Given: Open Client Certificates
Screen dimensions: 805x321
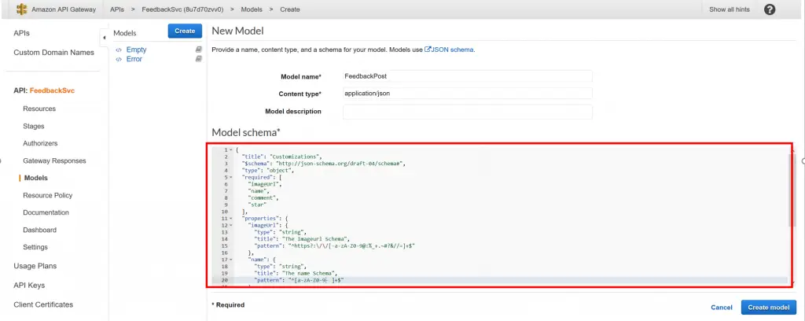Looking at the screenshot, I should pos(43,304).
